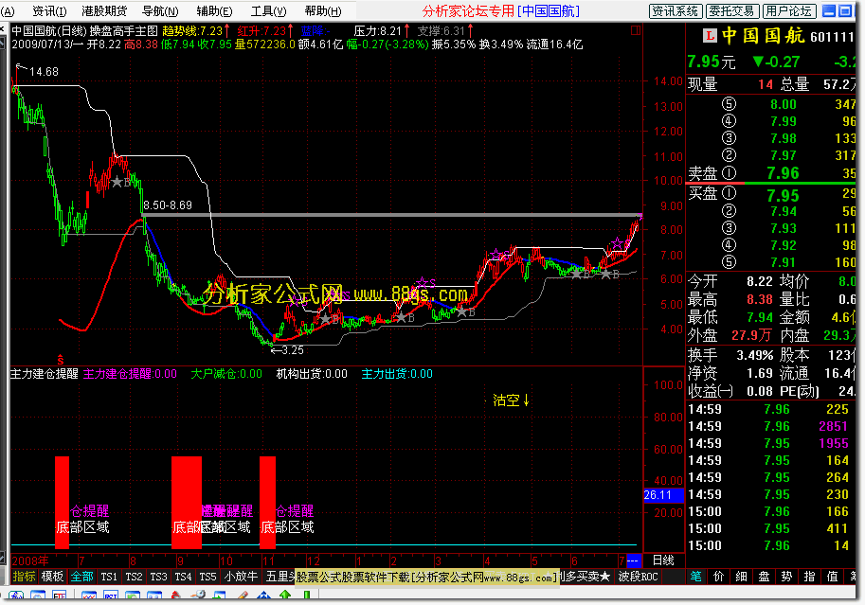
Task: Click the 卖盘 ① price 7.96
Action: pyautogui.click(x=783, y=173)
